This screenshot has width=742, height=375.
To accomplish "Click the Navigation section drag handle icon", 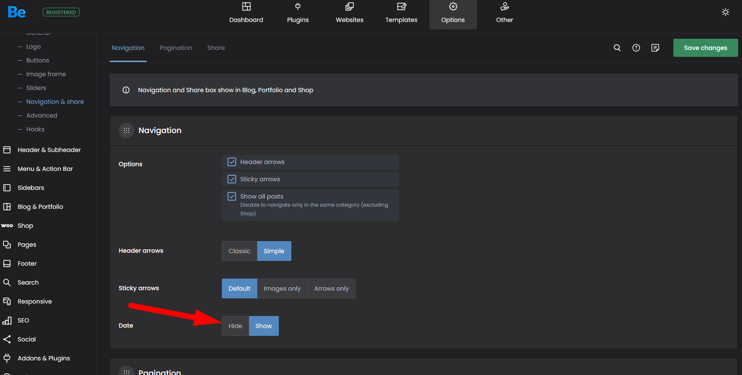I will 126,130.
